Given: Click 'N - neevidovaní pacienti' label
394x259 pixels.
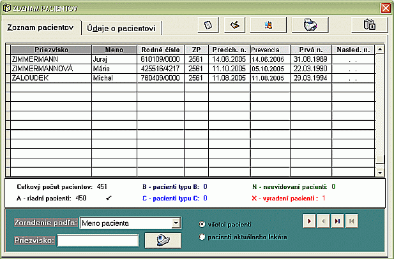Looking at the screenshot, I should [290, 187].
